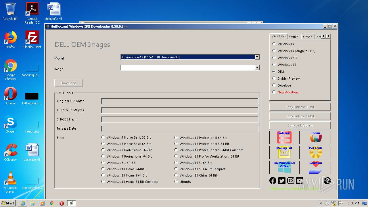The image size is (368, 207).
Task: Adjust volume from tray speaker icon
Action: [x=327, y=203]
